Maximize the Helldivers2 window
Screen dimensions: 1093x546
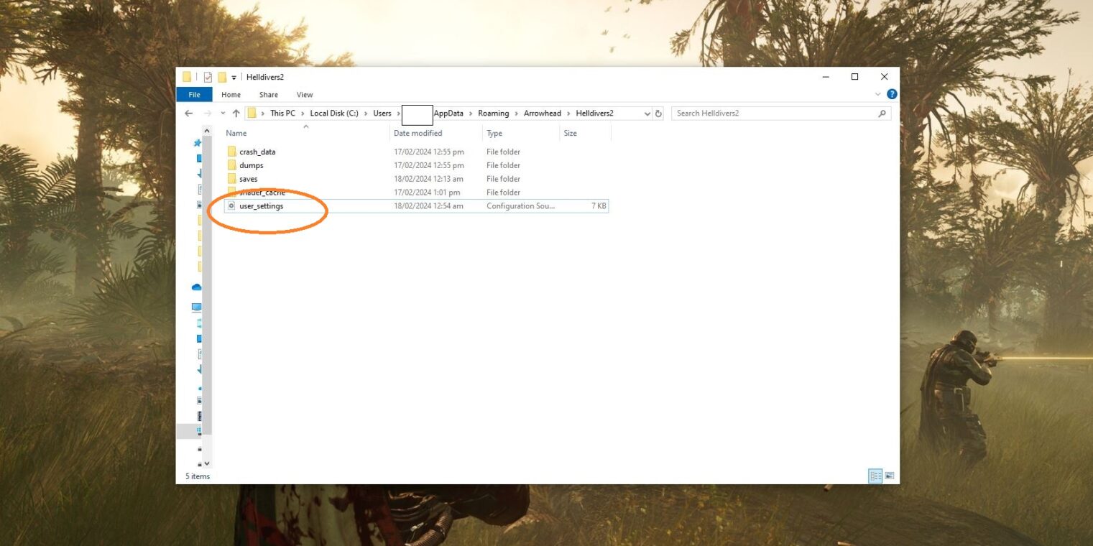854,77
